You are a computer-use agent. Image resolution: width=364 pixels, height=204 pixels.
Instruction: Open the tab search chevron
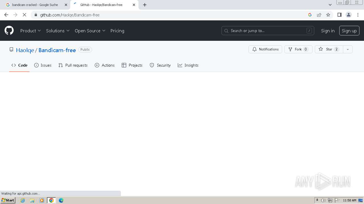[330, 5]
